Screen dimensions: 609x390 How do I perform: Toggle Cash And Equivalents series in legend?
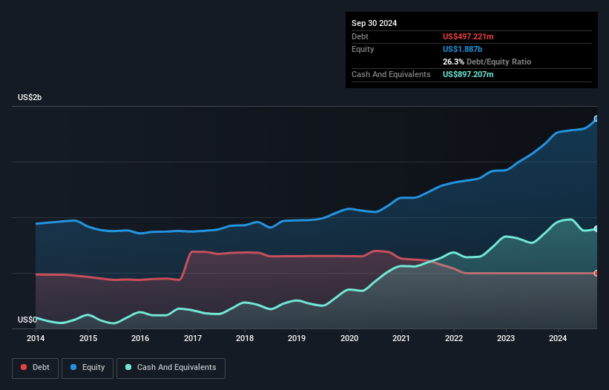point(171,368)
